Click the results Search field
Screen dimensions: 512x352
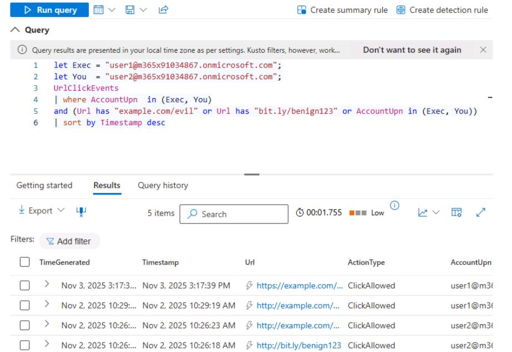(x=235, y=214)
